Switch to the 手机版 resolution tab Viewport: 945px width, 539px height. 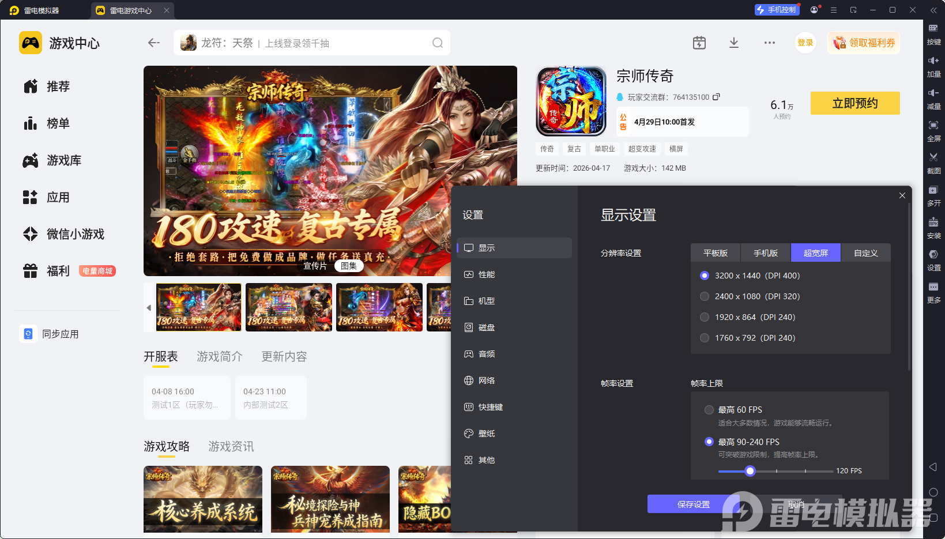[766, 253]
